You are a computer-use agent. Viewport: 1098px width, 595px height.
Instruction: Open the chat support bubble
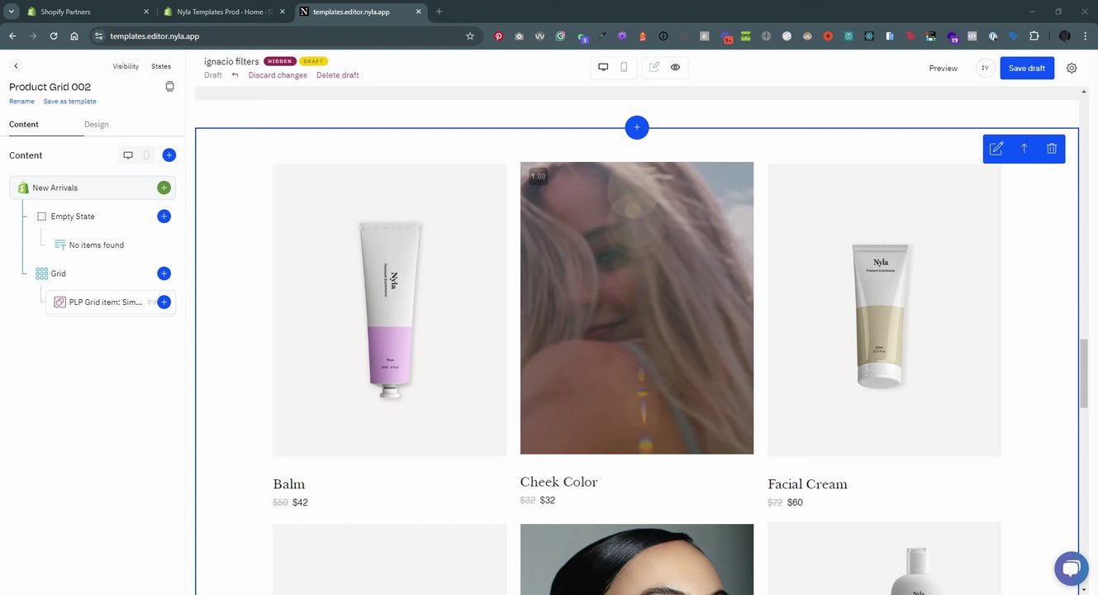point(1072,569)
